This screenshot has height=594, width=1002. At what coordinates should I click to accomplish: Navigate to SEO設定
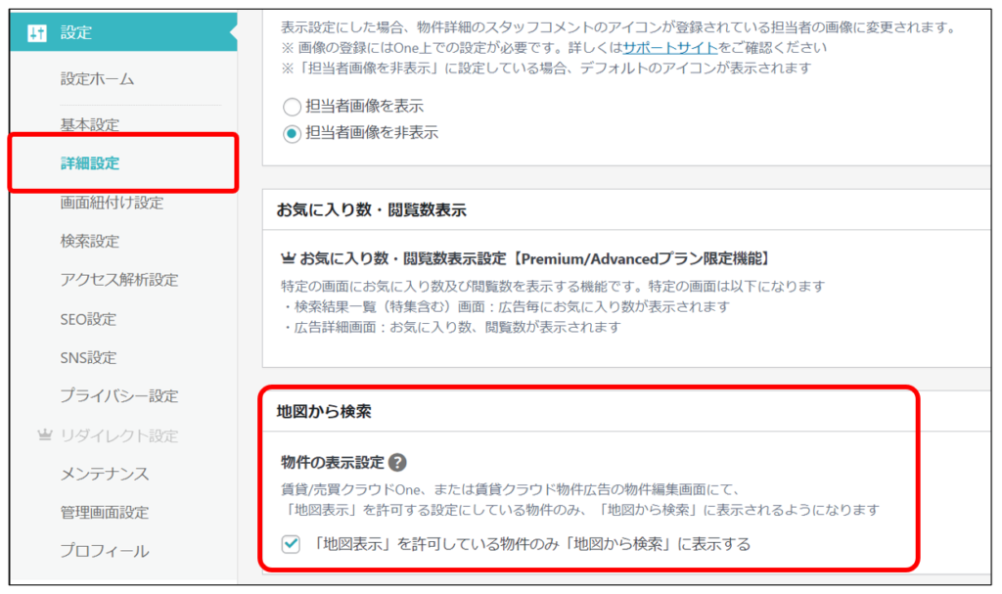88,319
